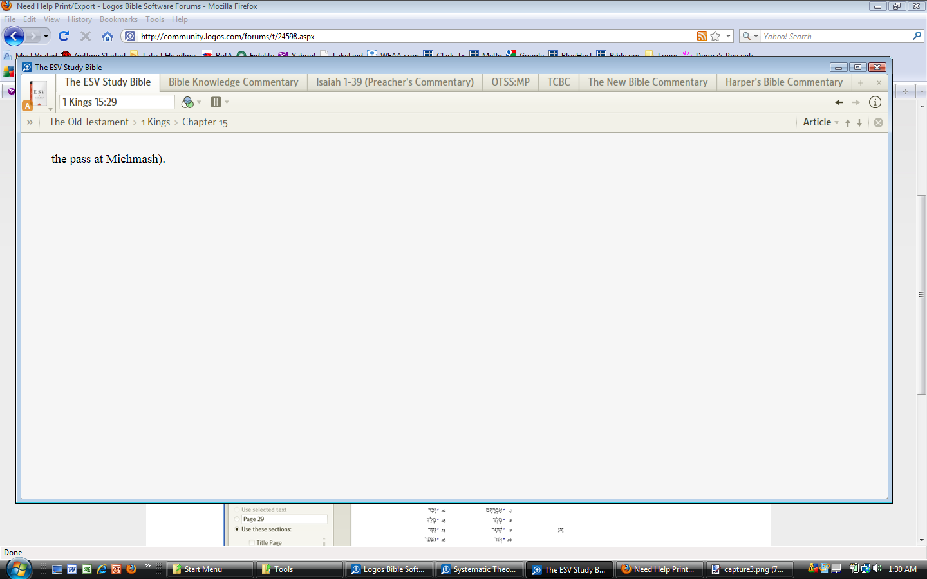Toggle the parallel resources icon
The width and height of the screenshot is (927, 579).
pos(216,102)
